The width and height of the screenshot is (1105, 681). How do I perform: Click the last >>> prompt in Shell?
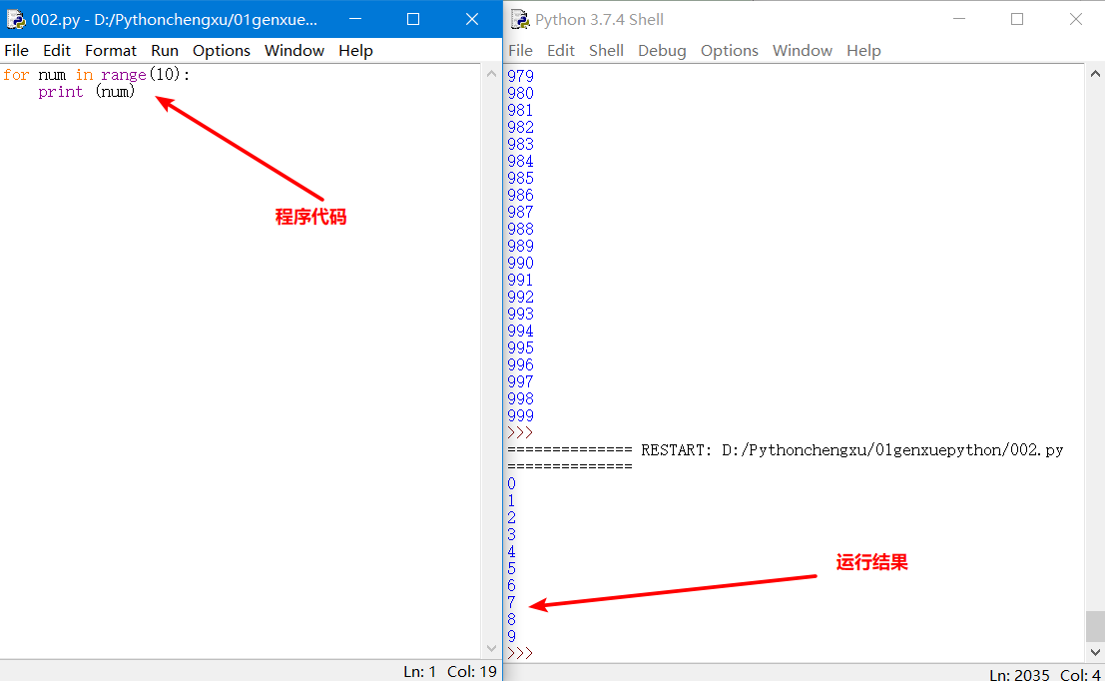click(x=520, y=653)
